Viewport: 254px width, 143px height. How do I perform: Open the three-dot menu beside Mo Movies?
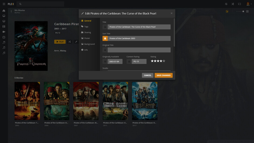11,11
